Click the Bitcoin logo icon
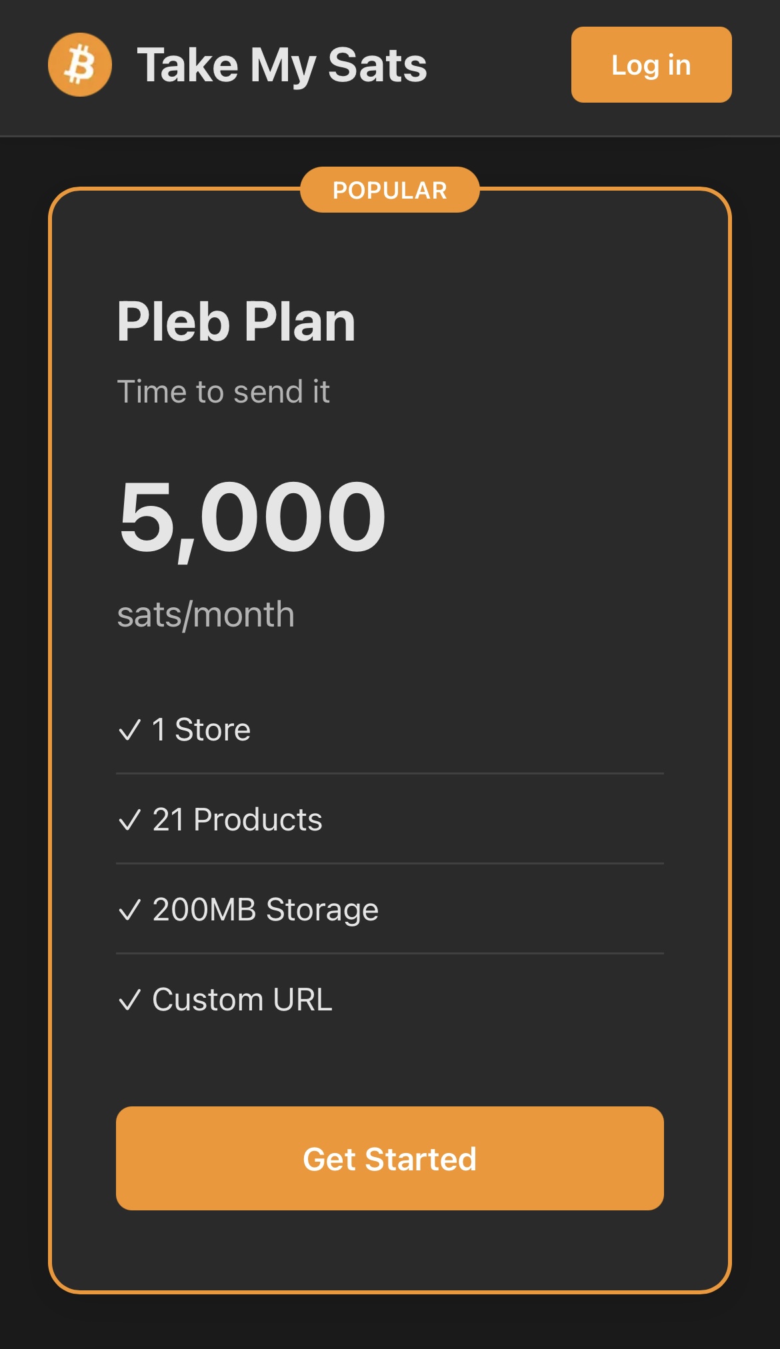780x1349 pixels. pos(80,65)
